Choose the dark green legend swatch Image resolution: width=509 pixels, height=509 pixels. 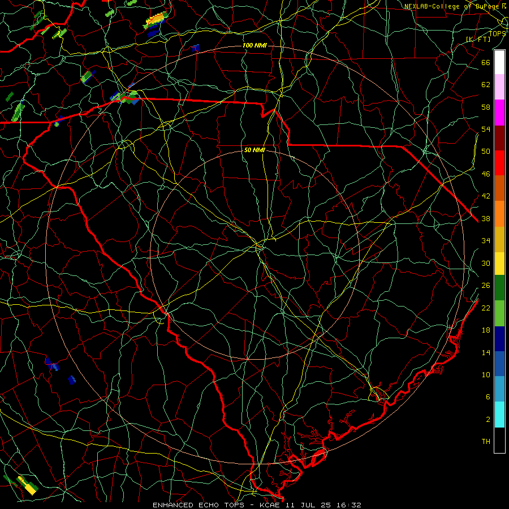[499, 288]
